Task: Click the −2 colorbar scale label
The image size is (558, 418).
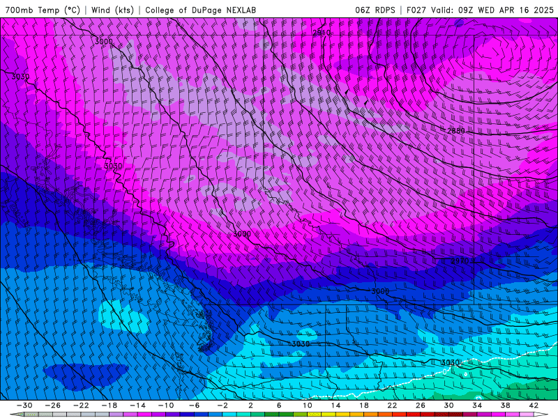Action: point(223,405)
